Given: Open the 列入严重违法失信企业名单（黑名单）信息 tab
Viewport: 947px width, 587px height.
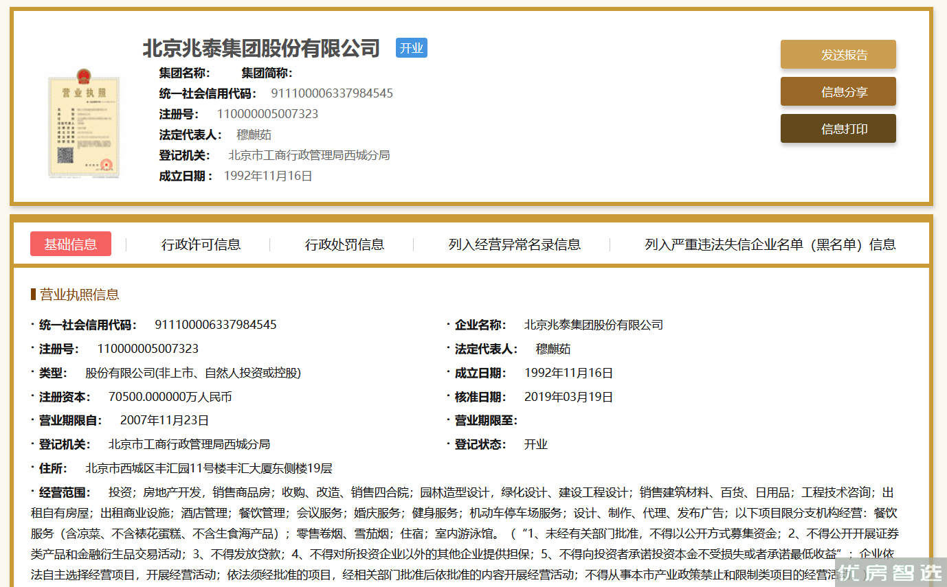Looking at the screenshot, I should click(x=770, y=244).
